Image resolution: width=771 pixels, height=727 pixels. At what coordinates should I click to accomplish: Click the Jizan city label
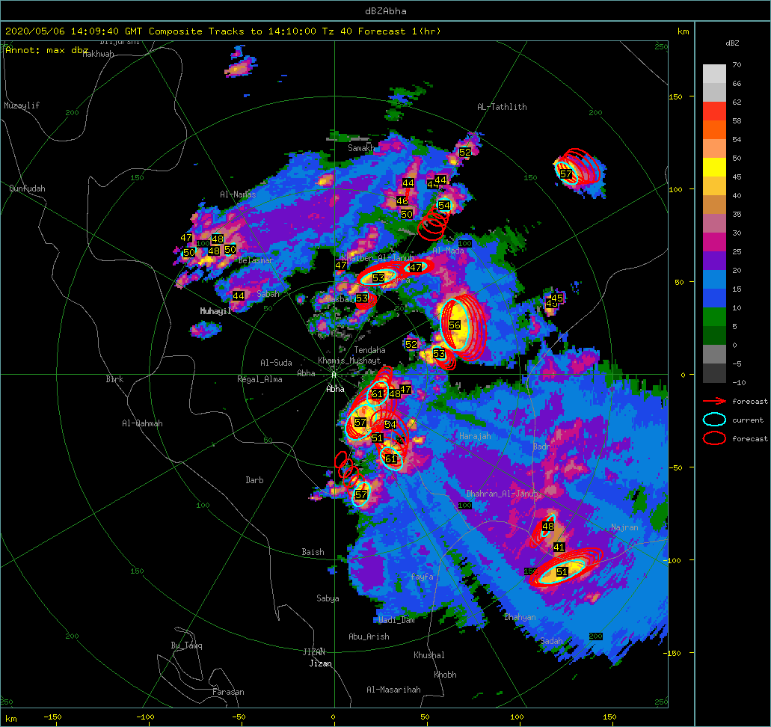tap(320, 663)
